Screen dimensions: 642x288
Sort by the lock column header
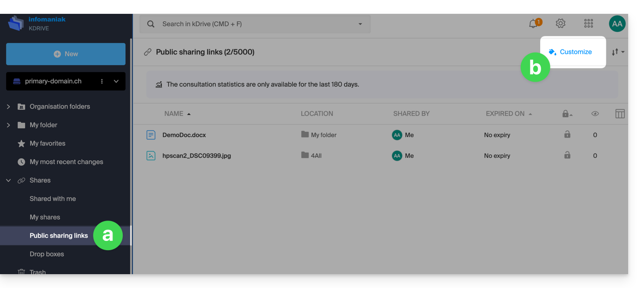567,114
